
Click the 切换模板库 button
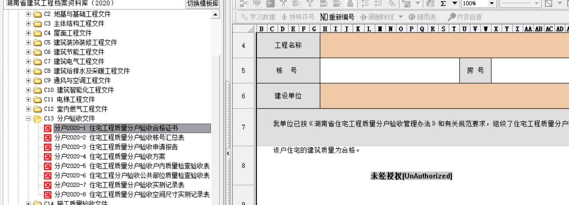(x=203, y=3)
